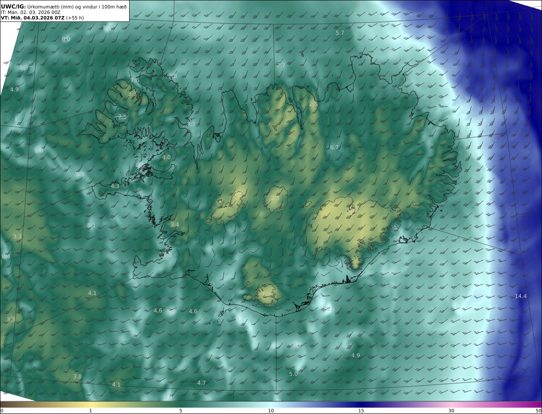The height and width of the screenshot is (414, 542).
Task: Click the UWC/IG map title text
Action: pos(64,6)
